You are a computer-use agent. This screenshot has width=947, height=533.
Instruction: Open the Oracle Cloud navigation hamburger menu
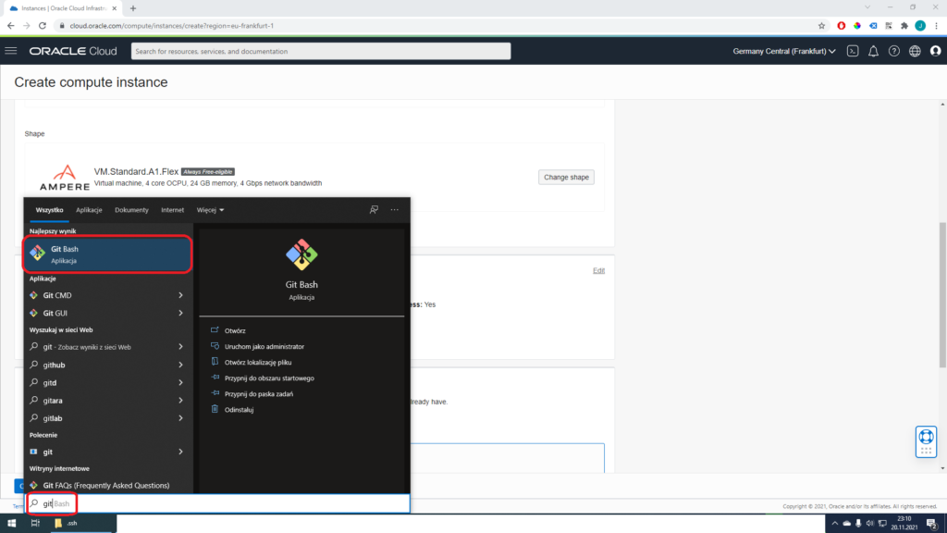(11, 51)
